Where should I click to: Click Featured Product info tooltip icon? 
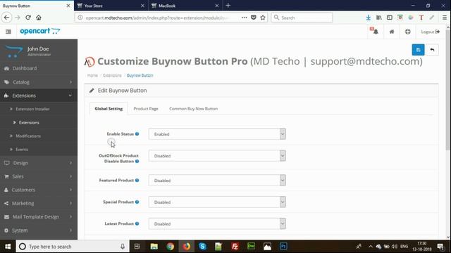[137, 180]
